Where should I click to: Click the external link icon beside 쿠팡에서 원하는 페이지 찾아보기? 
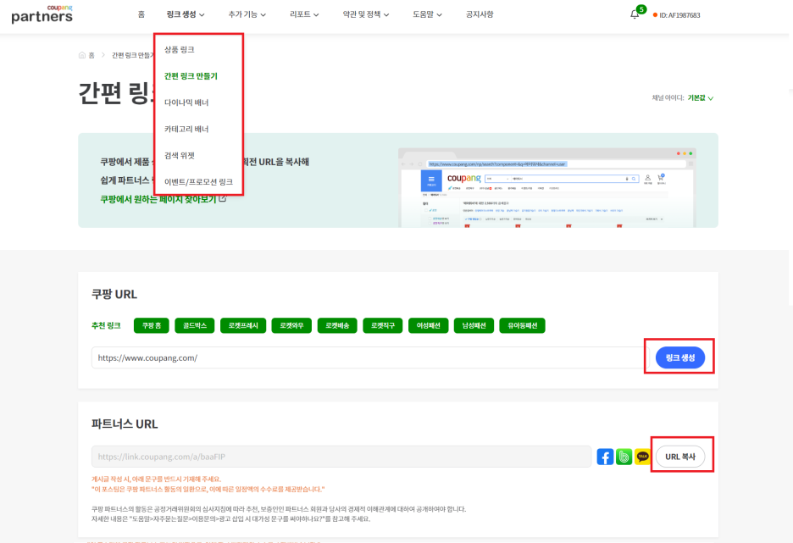[x=223, y=199]
